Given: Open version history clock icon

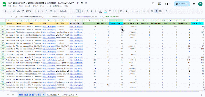Looking at the screenshot, I should (x=153, y=4).
